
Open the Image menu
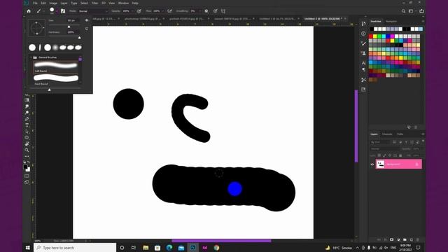[x=53, y=3]
